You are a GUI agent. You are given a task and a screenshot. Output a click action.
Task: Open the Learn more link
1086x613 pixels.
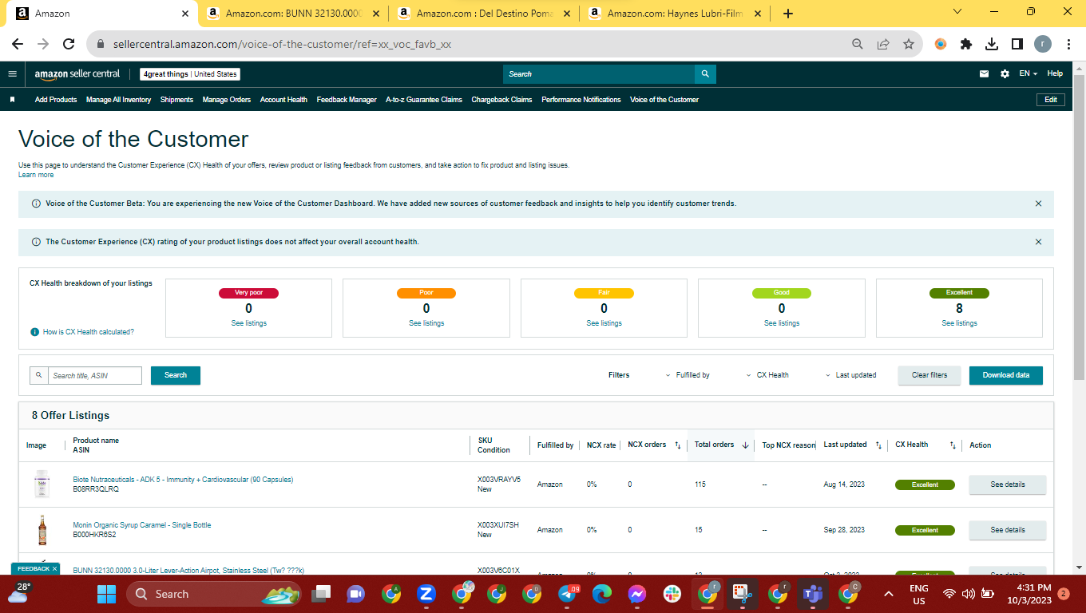[x=36, y=175]
